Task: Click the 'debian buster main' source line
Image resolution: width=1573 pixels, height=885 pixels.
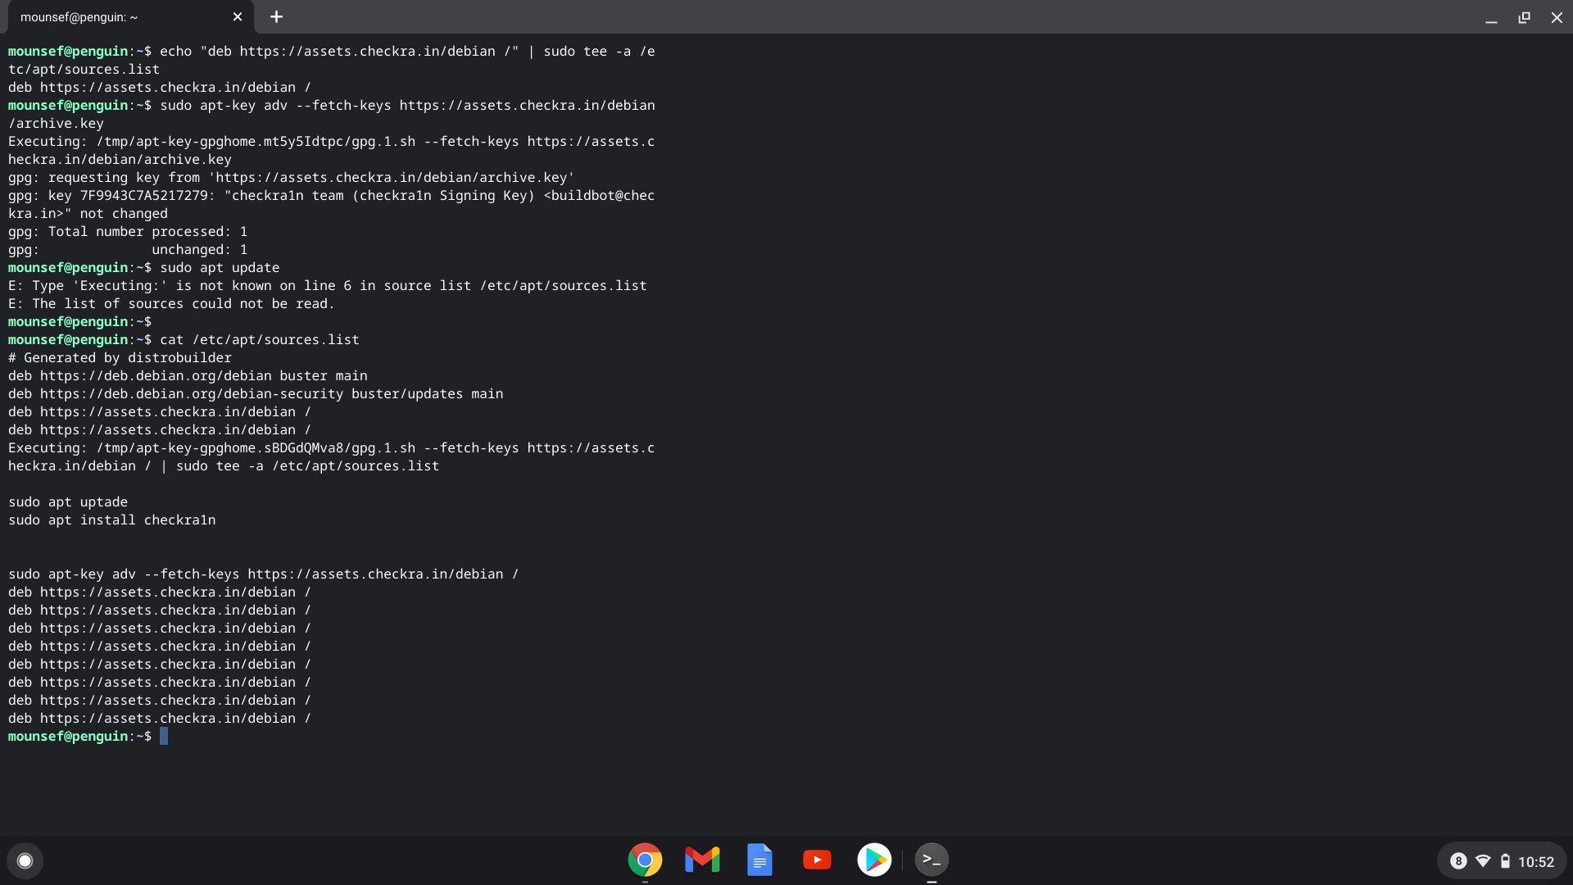Action: [188, 376]
